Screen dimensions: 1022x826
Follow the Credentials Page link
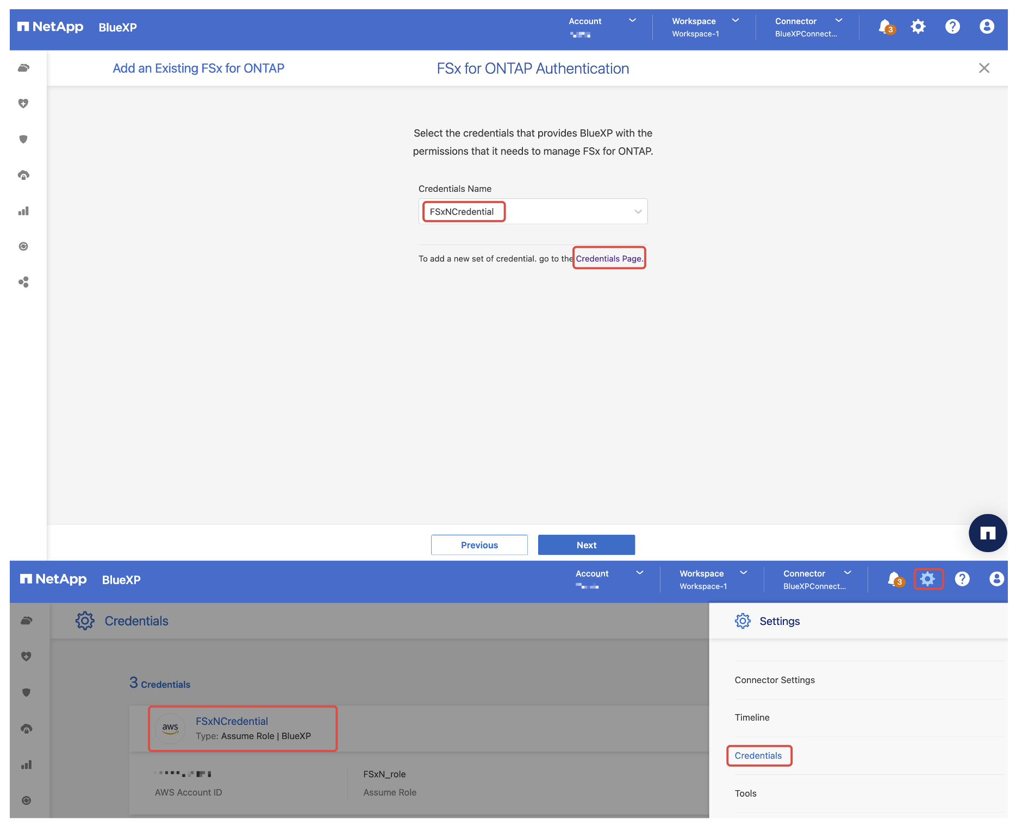609,259
